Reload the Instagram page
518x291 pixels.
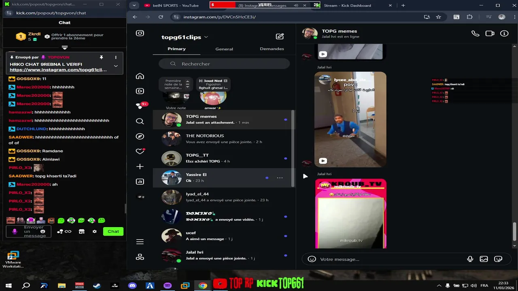pyautogui.click(x=161, y=17)
